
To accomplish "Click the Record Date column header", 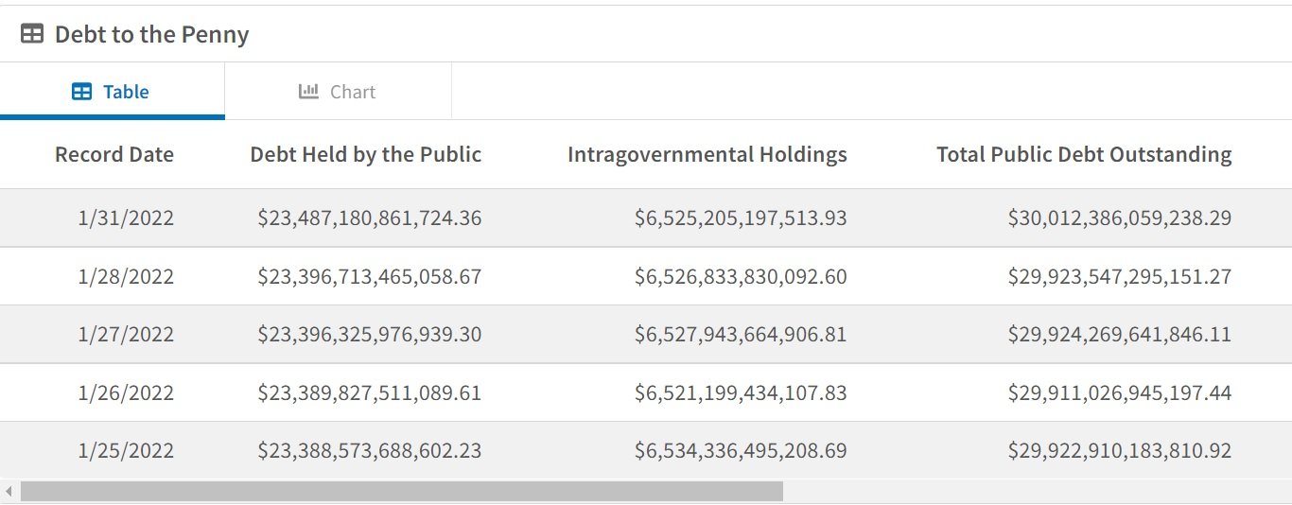I will point(114,154).
